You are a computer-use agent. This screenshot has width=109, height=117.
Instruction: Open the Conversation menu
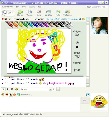tap(8, 7)
